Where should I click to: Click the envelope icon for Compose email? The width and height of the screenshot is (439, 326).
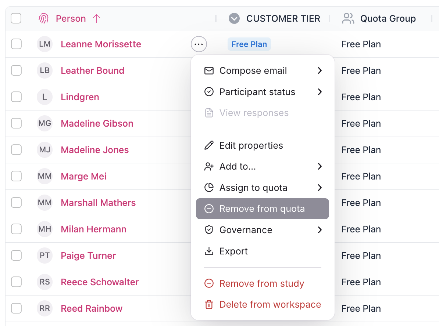tap(209, 71)
